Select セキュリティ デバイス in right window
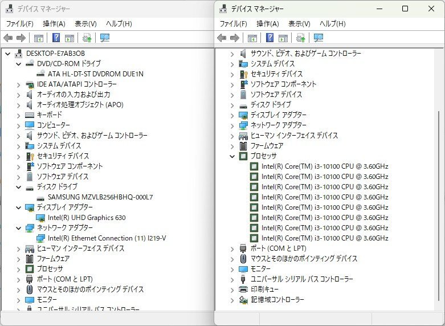445x326 pixels. tap(276, 74)
